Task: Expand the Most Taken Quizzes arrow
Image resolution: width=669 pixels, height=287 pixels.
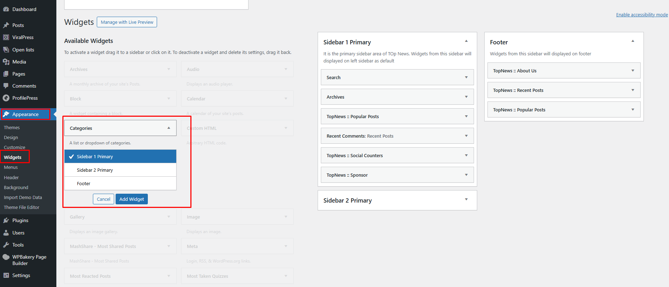Action: 286,276
